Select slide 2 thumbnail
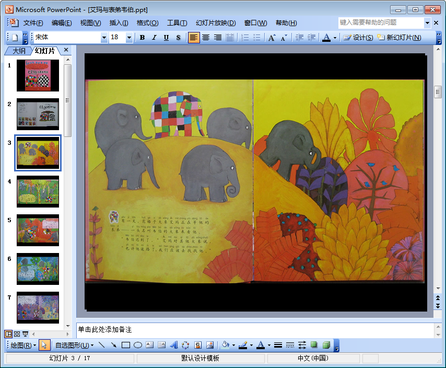This screenshot has width=446, height=368. click(38, 114)
